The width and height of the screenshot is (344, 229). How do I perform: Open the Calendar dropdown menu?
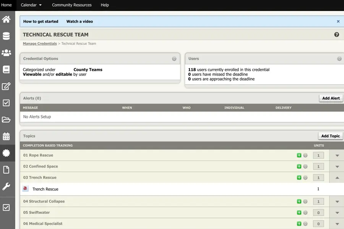click(x=31, y=5)
